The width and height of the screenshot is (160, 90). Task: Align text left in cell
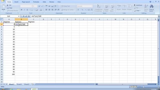[x=46, y=10]
